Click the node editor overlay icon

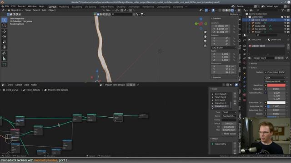click(x=236, y=85)
